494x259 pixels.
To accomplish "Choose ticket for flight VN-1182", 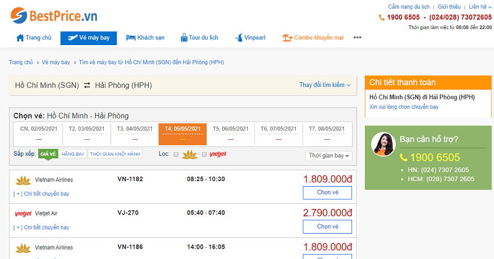I will coord(327,193).
